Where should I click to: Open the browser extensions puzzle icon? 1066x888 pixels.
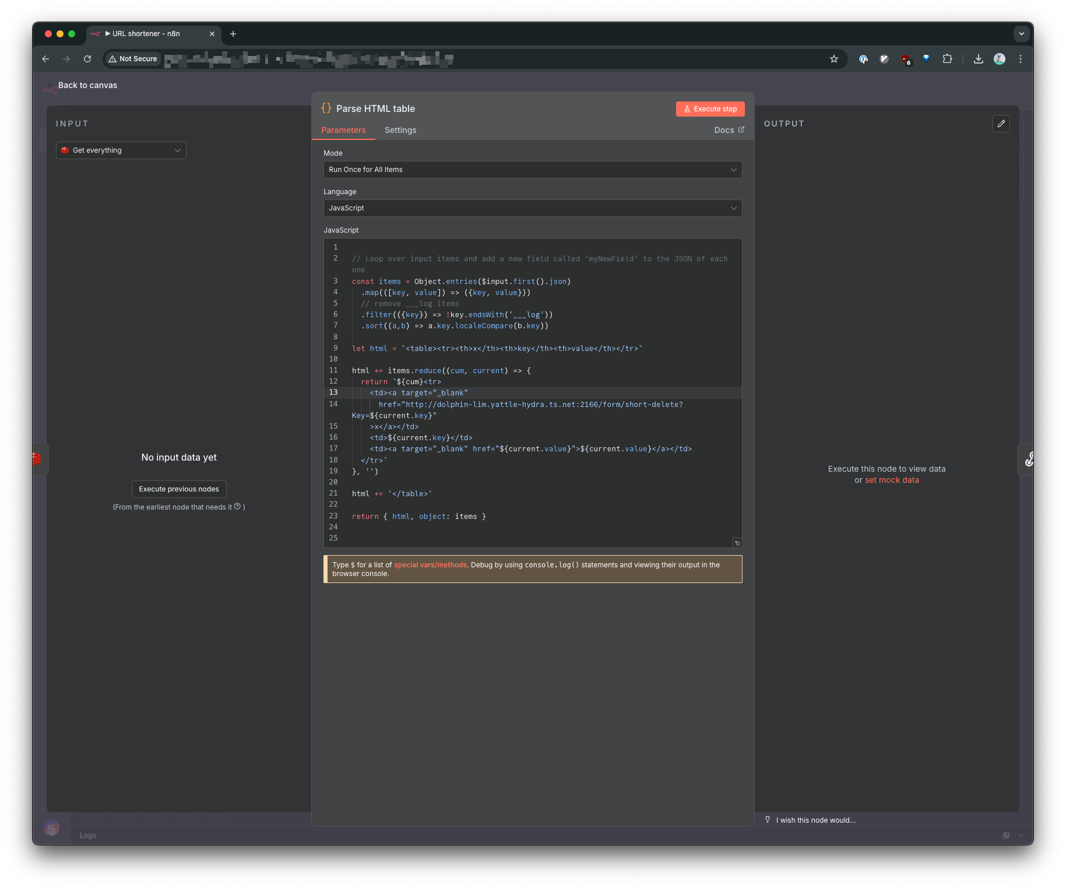947,59
